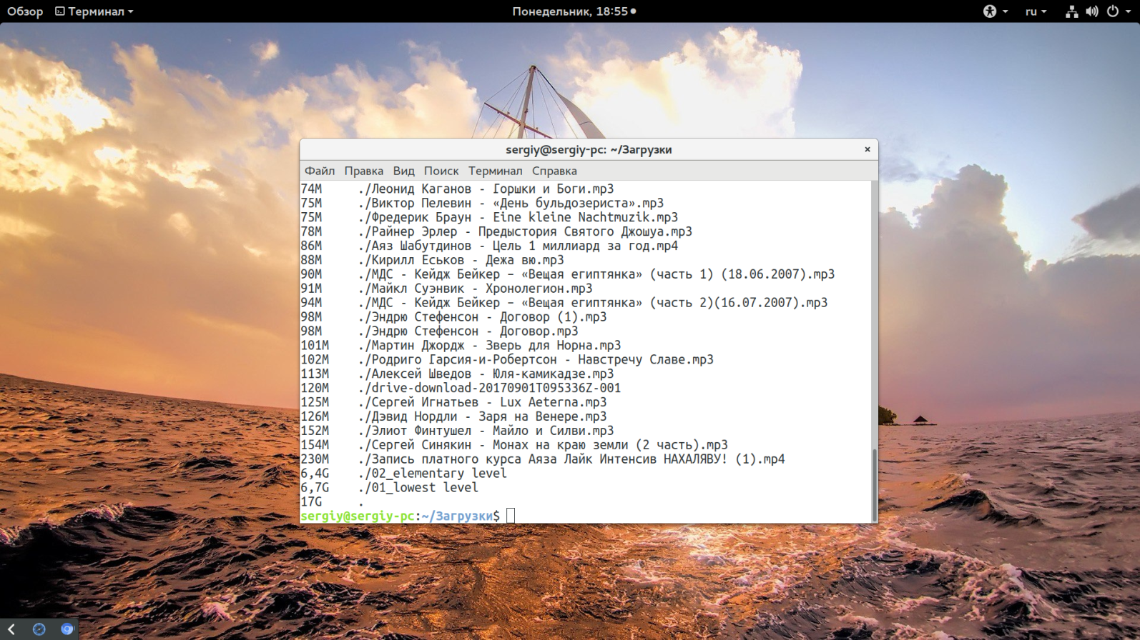Screen dimensions: 1140x640
Task: Click the power icon in top bar
Action: coord(1113,11)
